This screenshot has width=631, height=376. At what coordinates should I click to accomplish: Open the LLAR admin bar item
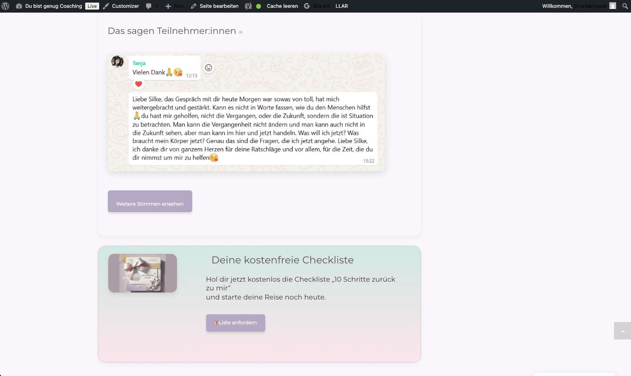tap(341, 6)
